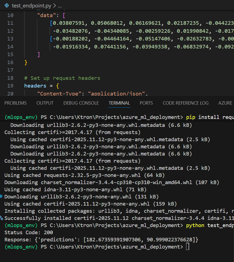Select the TERMINAL tab
Viewport: 234px width, 262px height.
pyautogui.click(x=119, y=103)
